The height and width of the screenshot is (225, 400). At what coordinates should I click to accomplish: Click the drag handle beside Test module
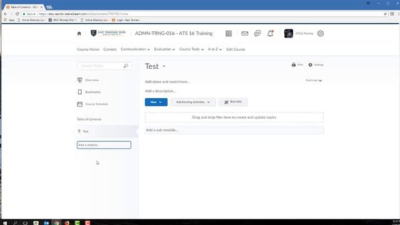[79, 131]
